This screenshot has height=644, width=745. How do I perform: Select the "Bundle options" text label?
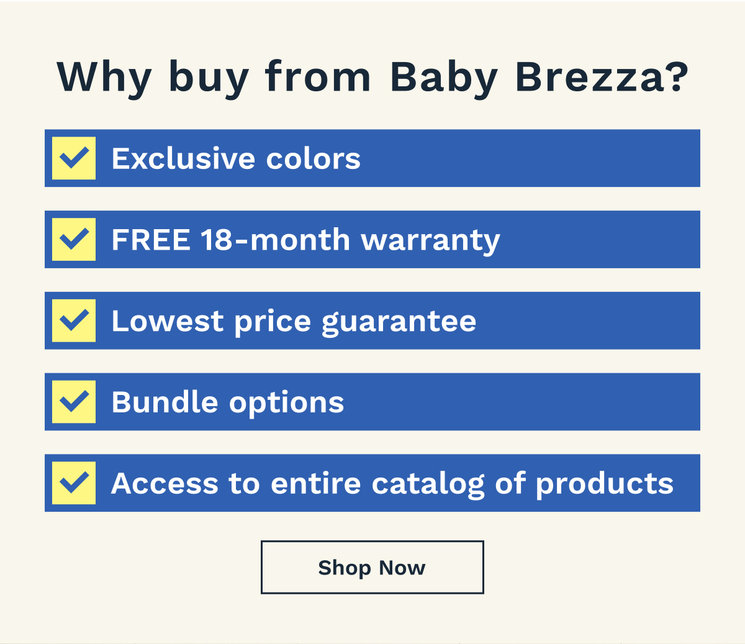pyautogui.click(x=228, y=402)
